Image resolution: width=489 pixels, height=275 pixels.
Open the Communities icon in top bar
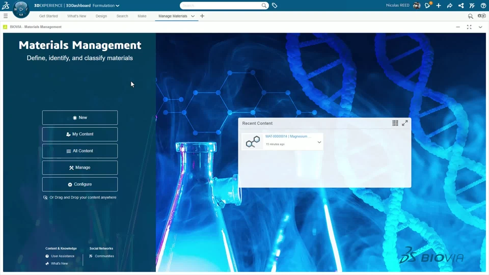[x=472, y=5]
